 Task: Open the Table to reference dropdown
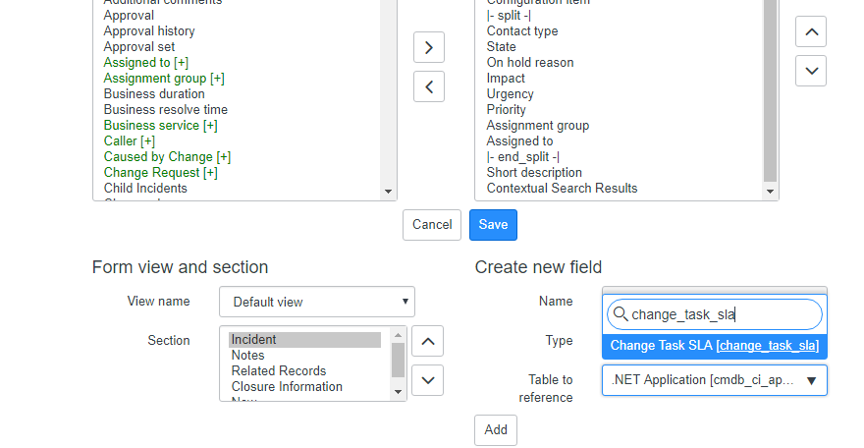(x=715, y=380)
